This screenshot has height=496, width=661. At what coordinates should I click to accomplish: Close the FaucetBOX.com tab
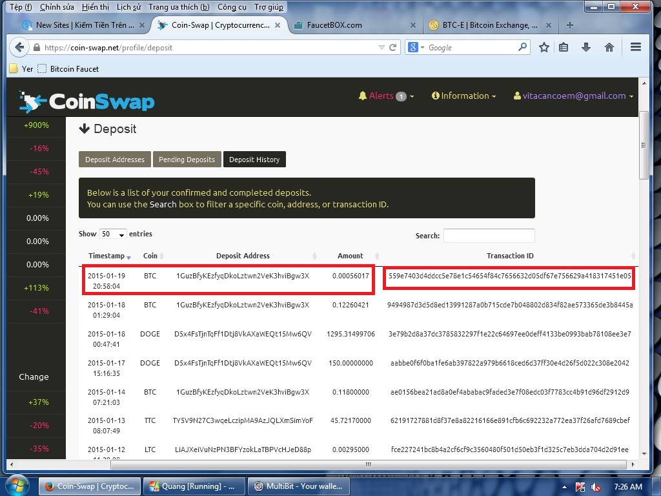pyautogui.click(x=413, y=25)
